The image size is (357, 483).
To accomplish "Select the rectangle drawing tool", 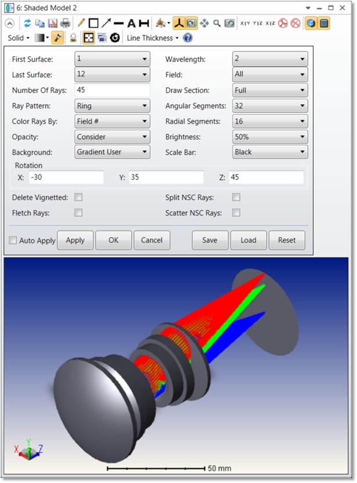I will click(93, 23).
